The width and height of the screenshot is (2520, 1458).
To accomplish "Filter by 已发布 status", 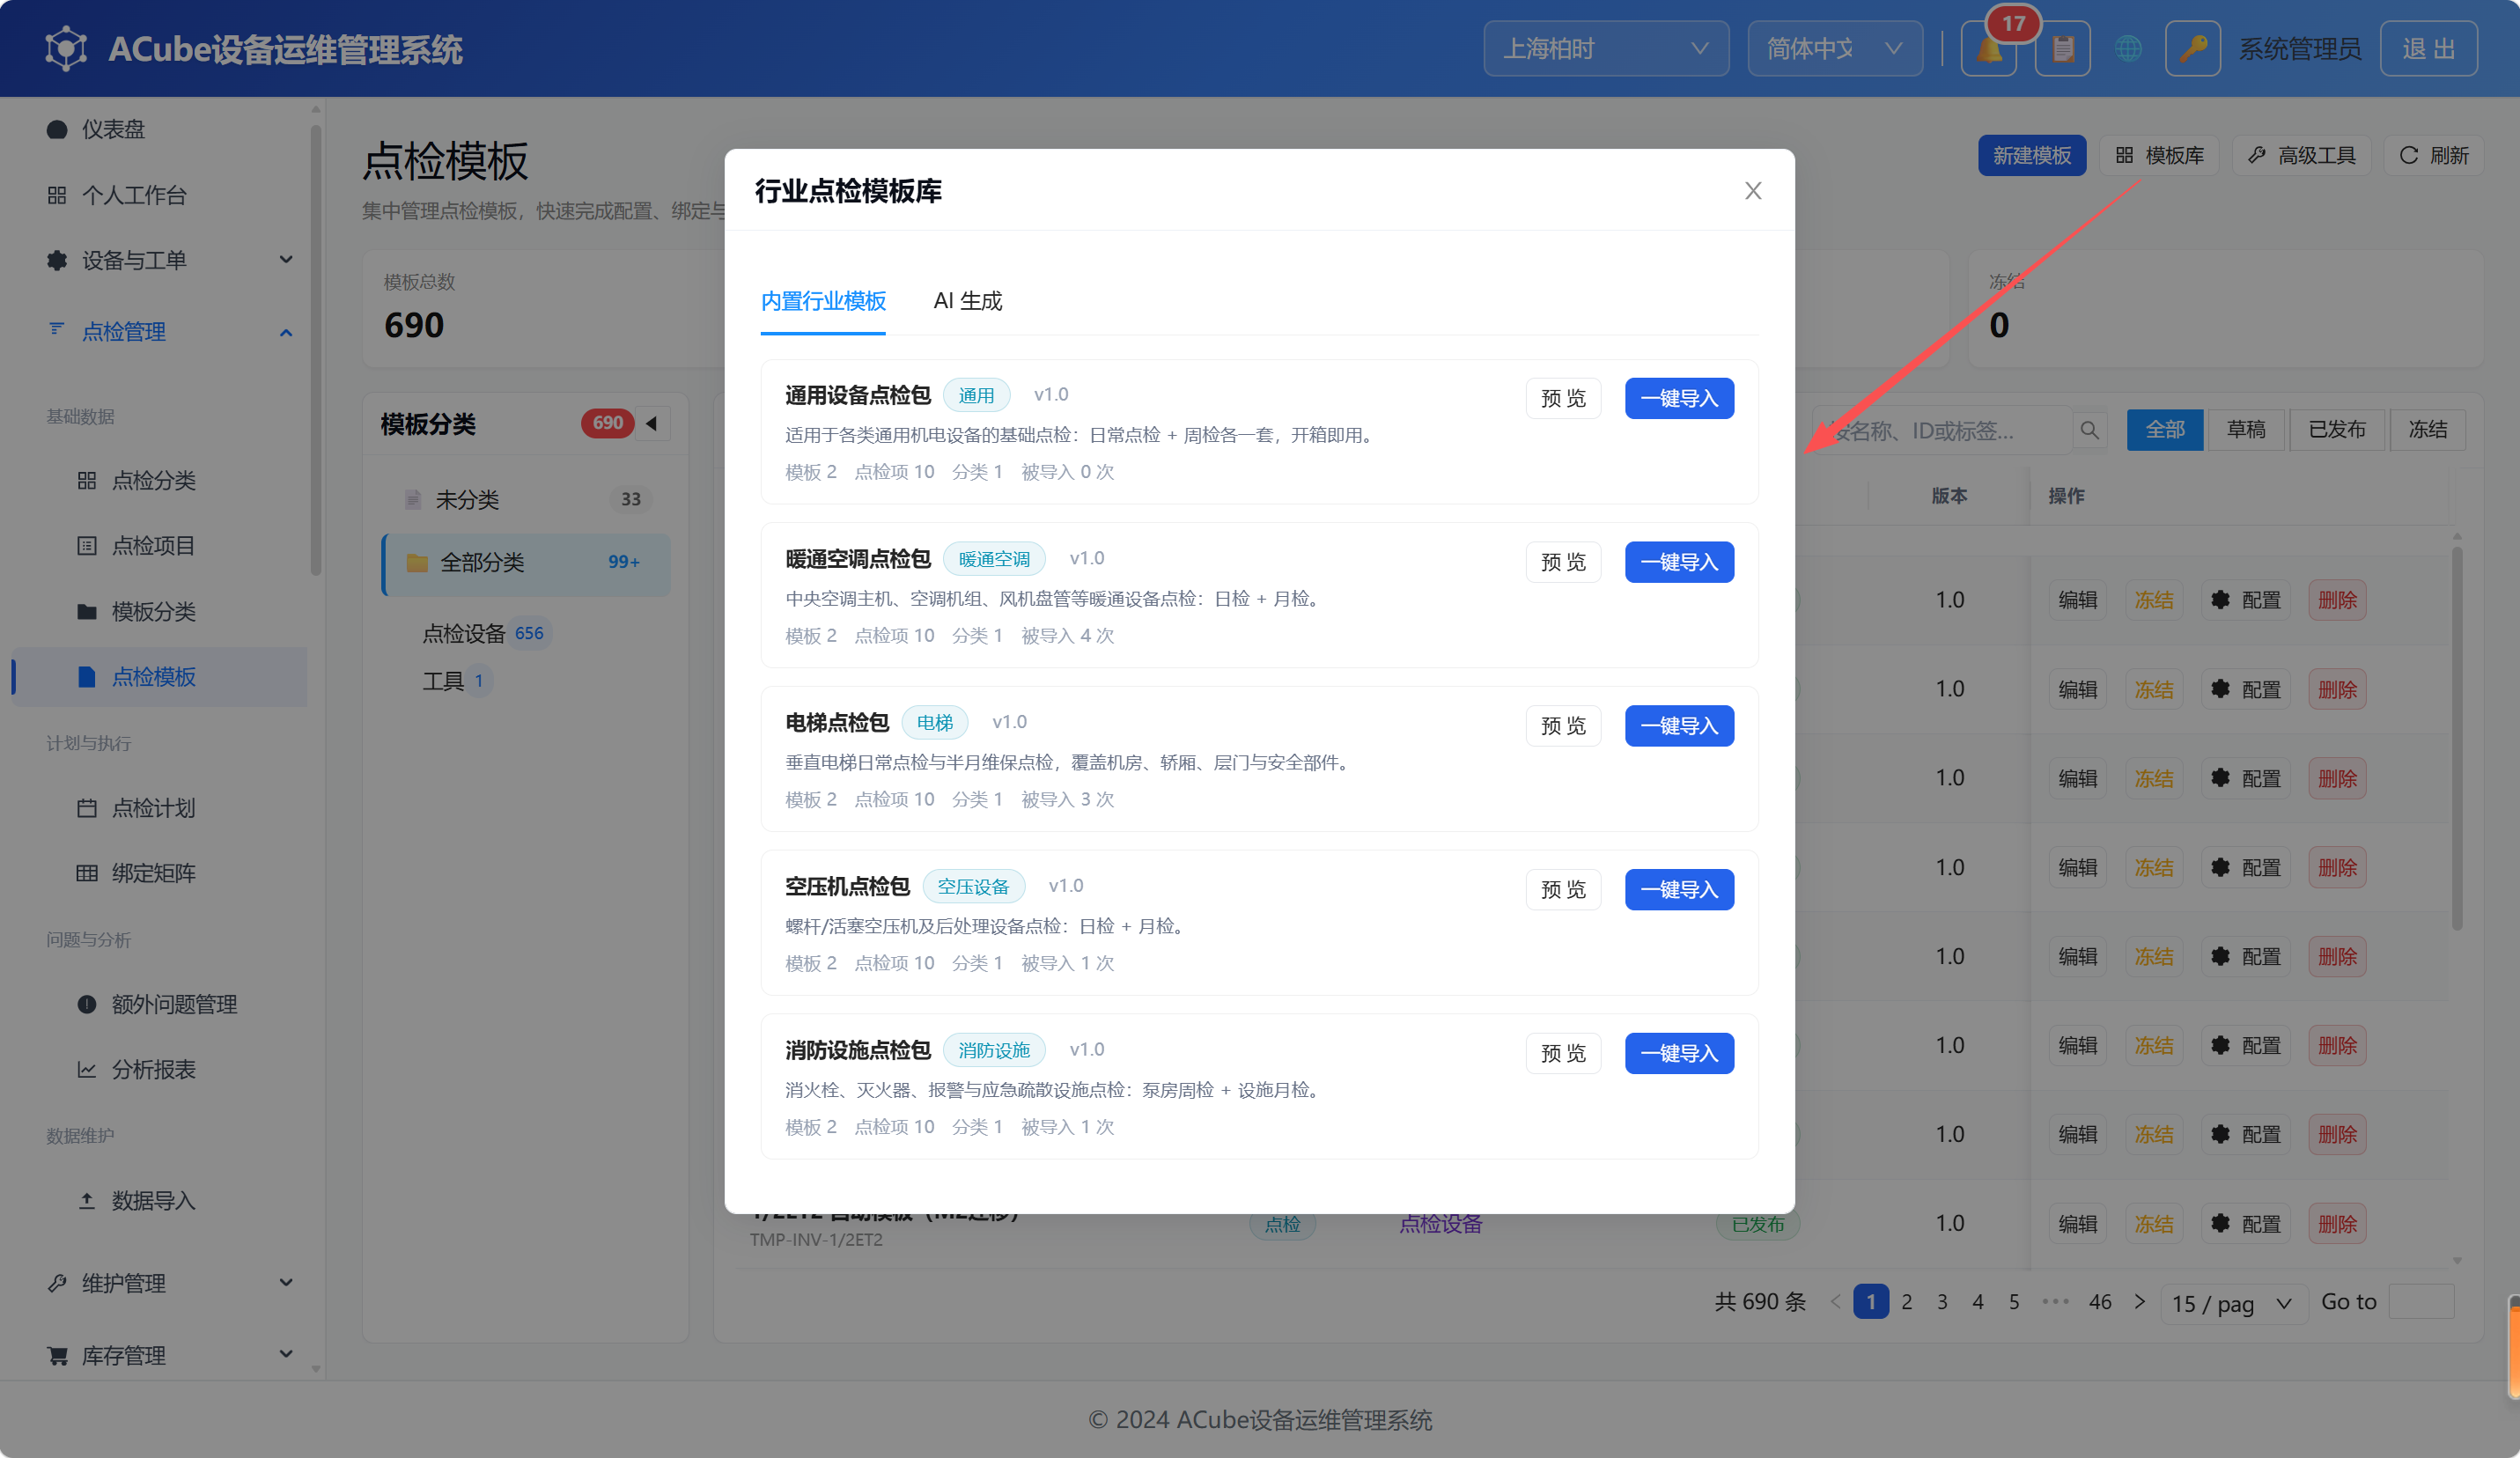I will point(2337,430).
